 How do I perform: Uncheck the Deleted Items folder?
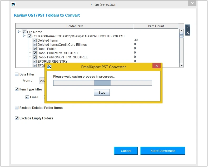click(x=35, y=41)
